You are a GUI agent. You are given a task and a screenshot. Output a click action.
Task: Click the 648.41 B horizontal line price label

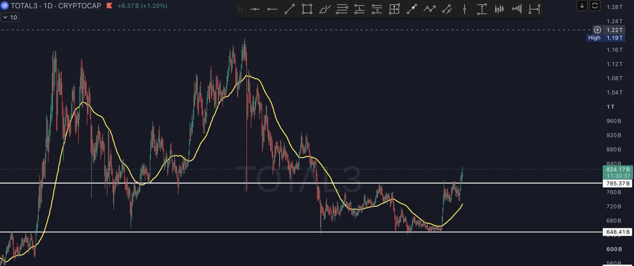[617, 232]
